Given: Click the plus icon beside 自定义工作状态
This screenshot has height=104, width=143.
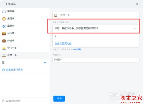Looking at the screenshot, I should click(3, 70).
